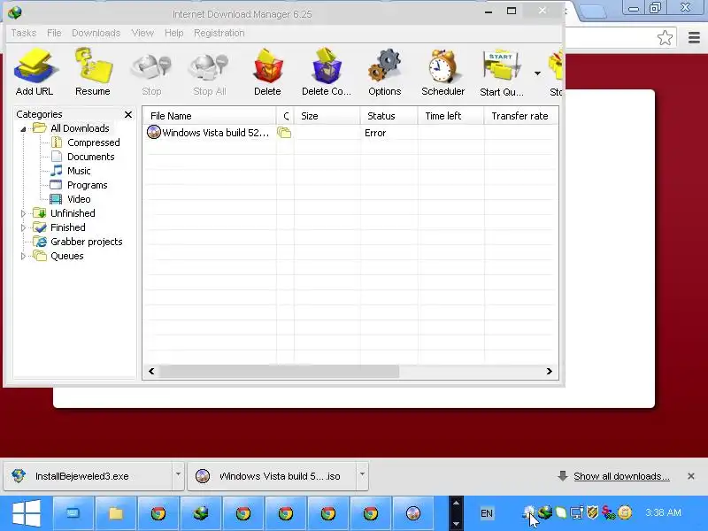Click the horizontal scrollbar thumb
This screenshot has width=708, height=531.
279,371
